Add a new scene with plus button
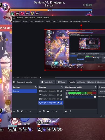Viewport: 105px width, 140px height. pos(14,111)
